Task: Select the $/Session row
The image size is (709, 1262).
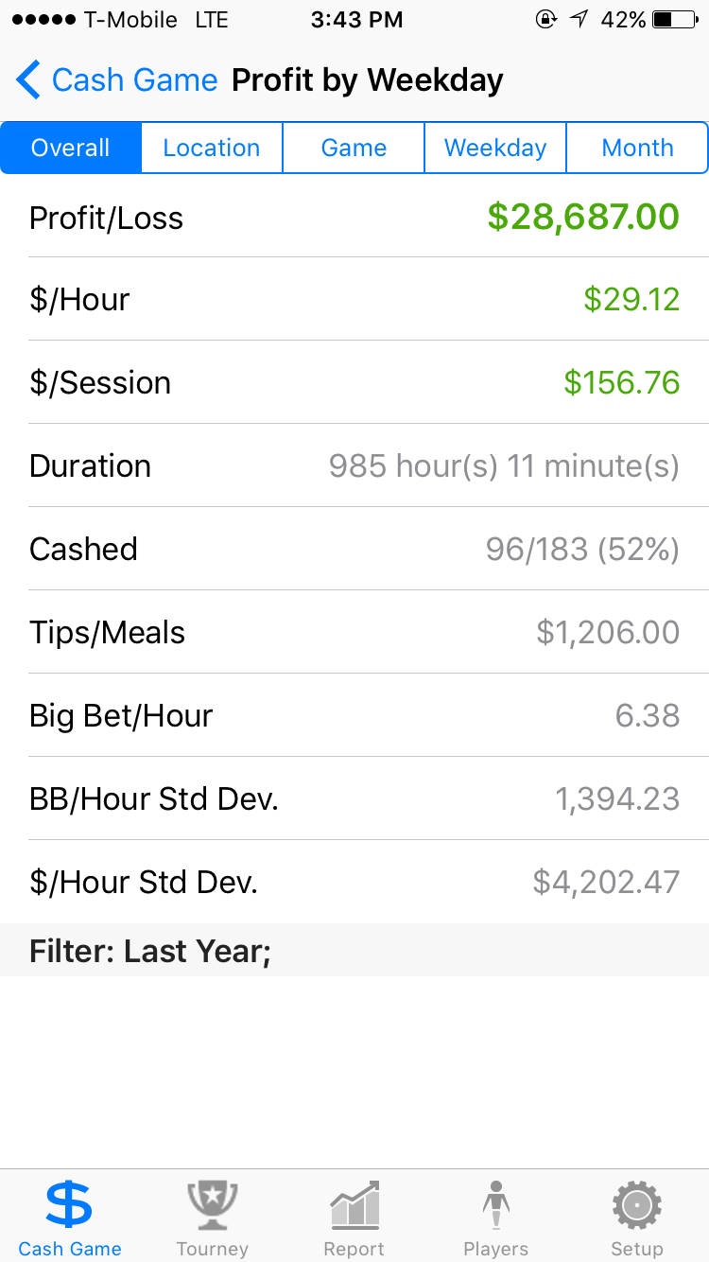Action: pyautogui.click(x=354, y=382)
